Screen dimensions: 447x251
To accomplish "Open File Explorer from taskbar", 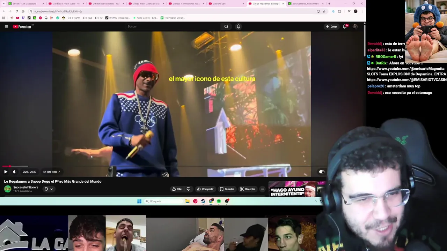I will tap(187, 201).
